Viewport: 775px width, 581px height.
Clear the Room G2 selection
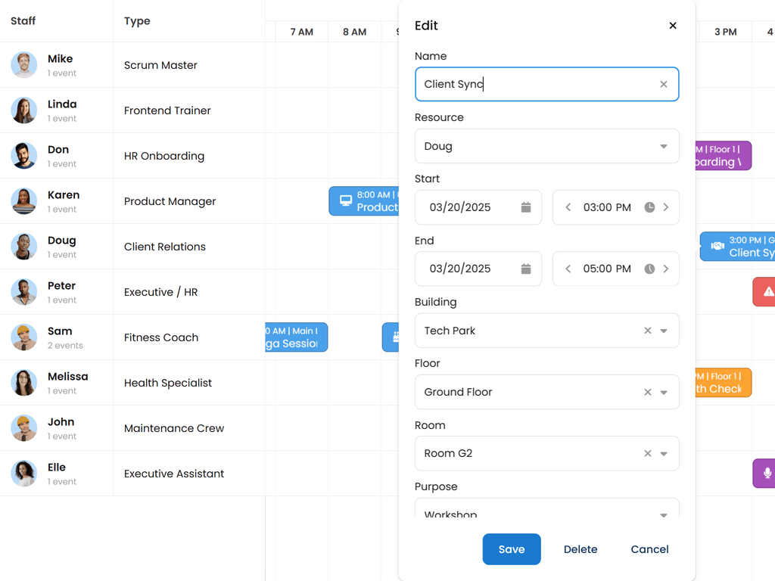click(647, 453)
